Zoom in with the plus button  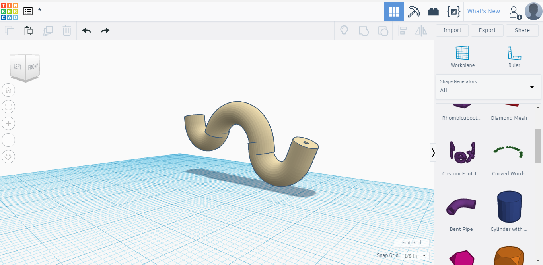coord(8,123)
